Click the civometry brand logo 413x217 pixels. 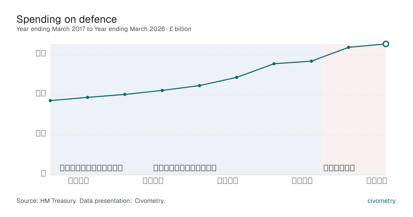(382, 201)
